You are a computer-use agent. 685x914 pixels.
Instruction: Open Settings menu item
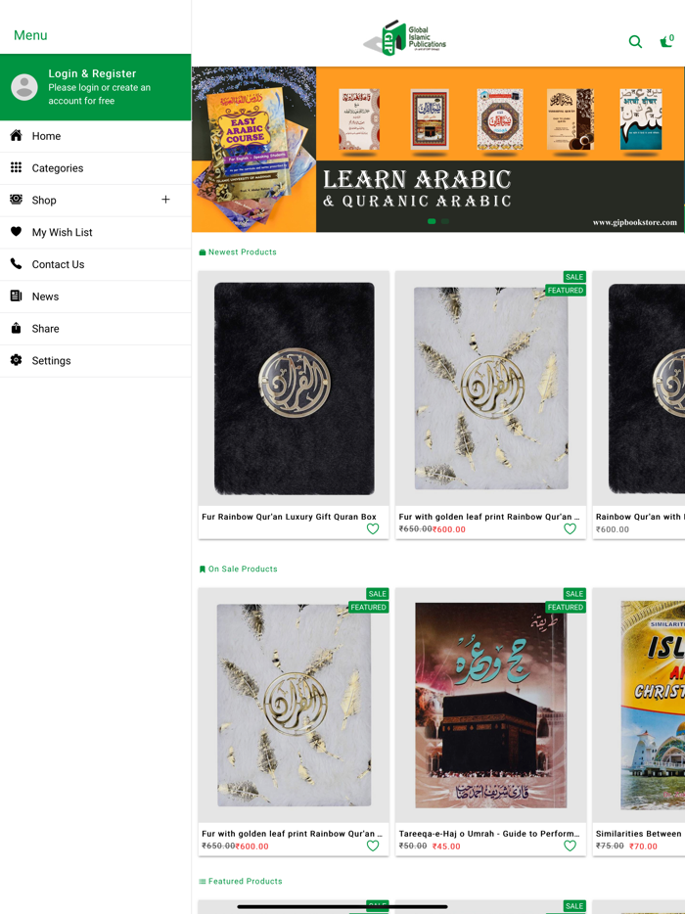(x=96, y=360)
